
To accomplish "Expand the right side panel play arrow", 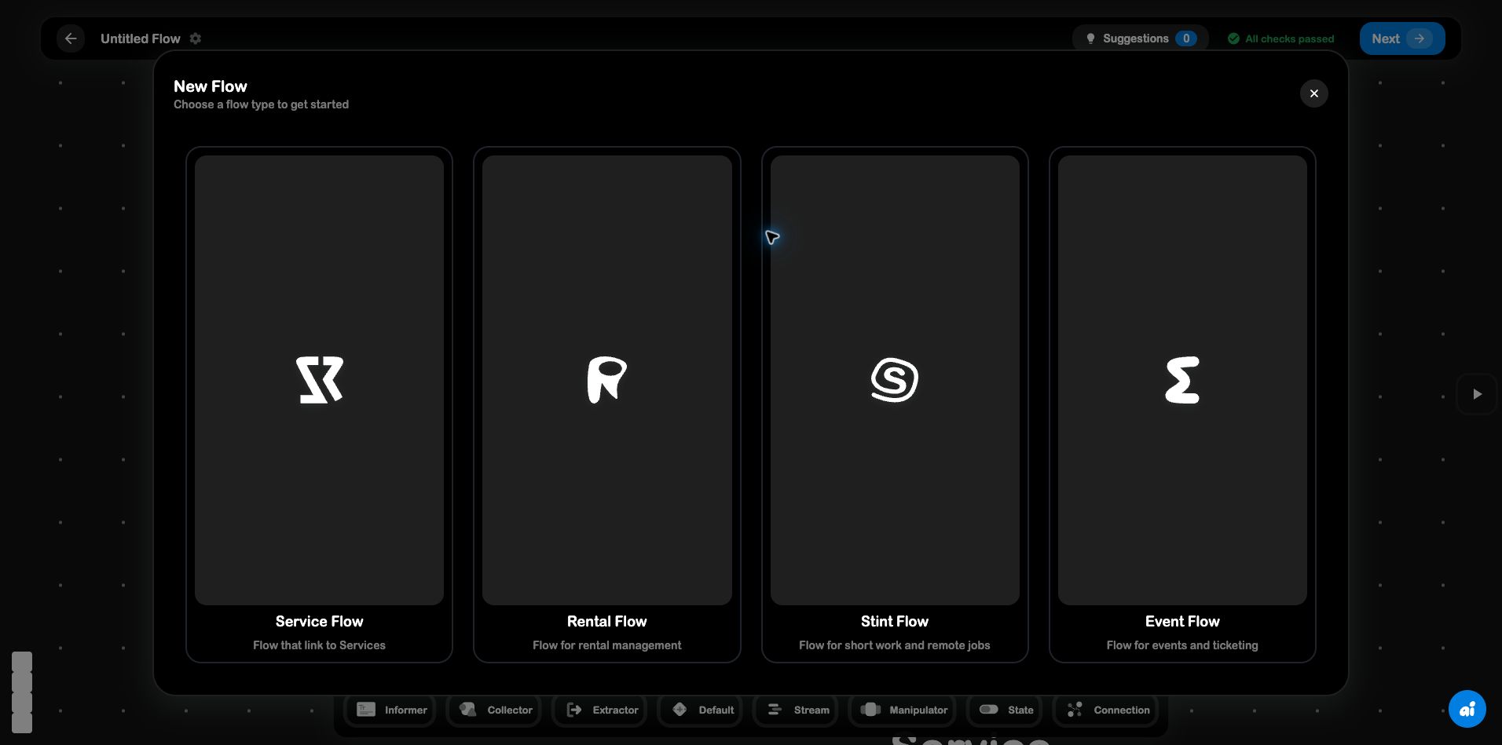I will pos(1477,394).
